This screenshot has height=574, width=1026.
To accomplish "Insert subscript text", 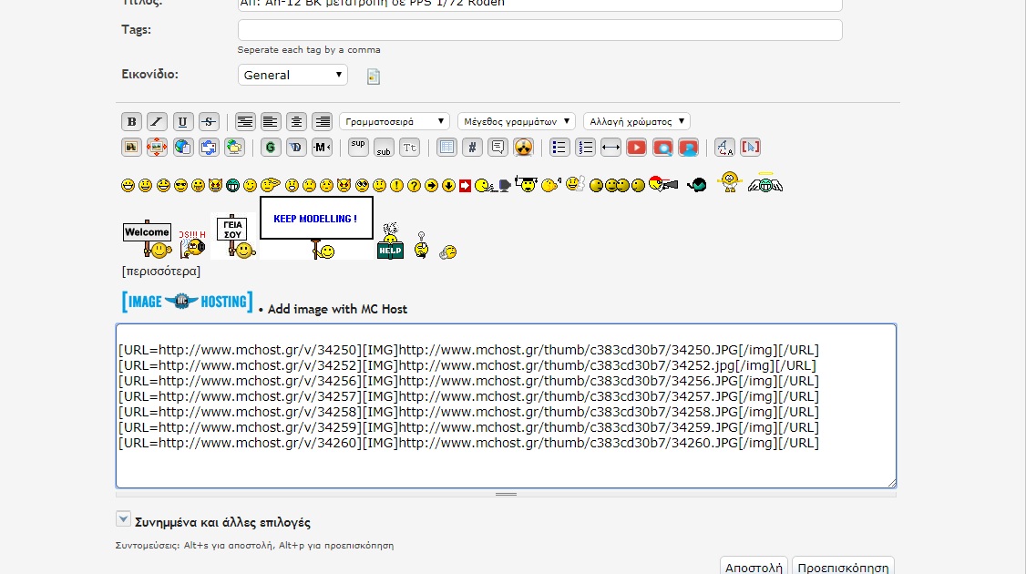I will (x=384, y=148).
